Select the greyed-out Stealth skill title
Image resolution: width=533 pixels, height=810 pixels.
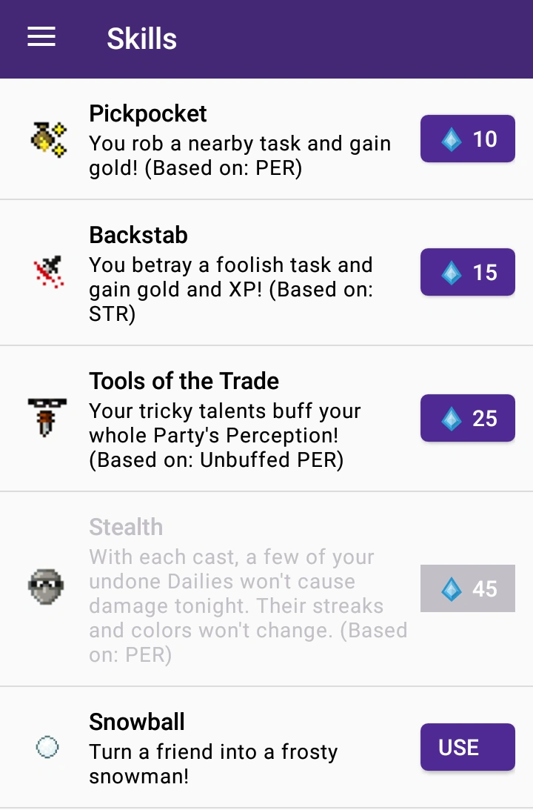click(x=126, y=527)
